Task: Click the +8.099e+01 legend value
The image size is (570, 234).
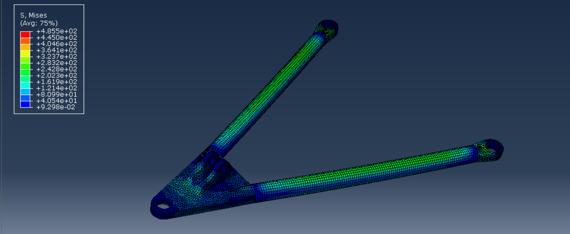Action: [57, 94]
